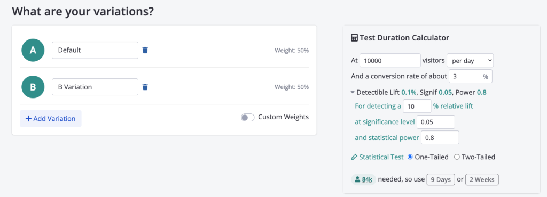
Task: Click the Statistical Test link
Action: (x=381, y=157)
